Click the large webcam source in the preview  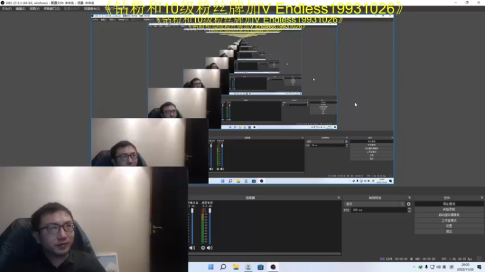point(94,219)
